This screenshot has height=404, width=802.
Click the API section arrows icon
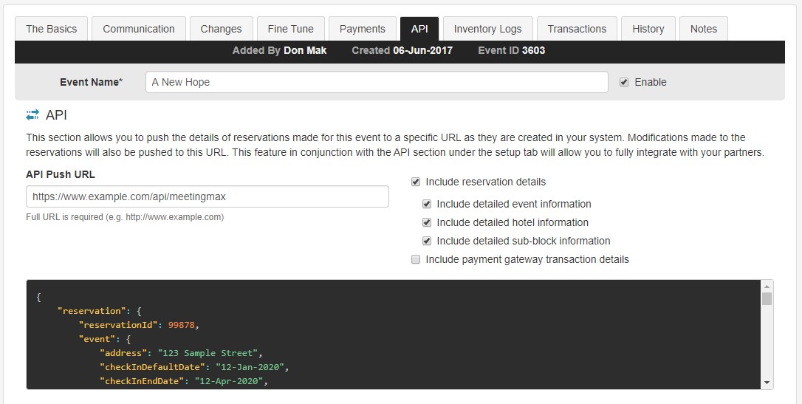pos(32,115)
